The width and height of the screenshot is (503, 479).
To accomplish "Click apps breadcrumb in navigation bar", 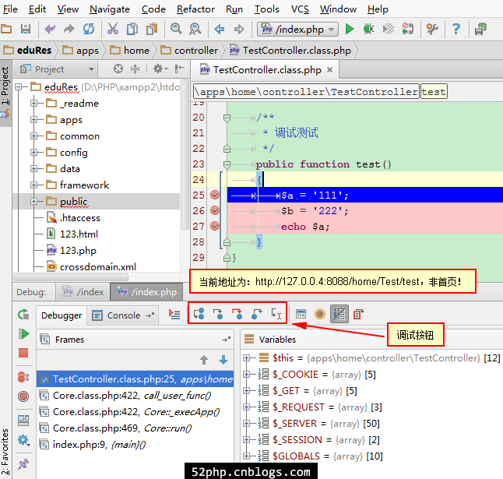I will [x=80, y=51].
